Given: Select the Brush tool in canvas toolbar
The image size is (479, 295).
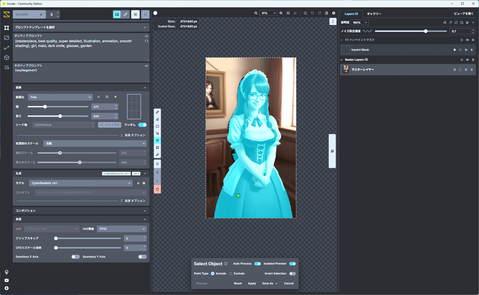Looking at the screenshot, I should [x=158, y=112].
